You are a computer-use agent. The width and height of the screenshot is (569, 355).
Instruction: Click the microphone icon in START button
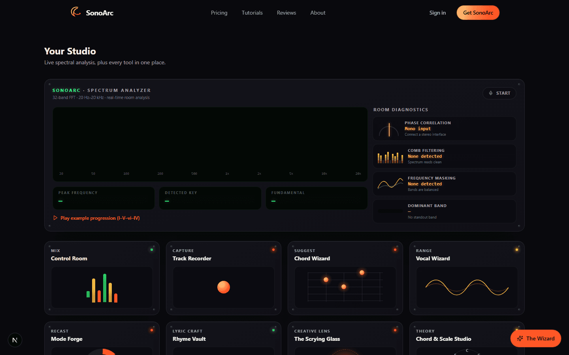pyautogui.click(x=491, y=93)
